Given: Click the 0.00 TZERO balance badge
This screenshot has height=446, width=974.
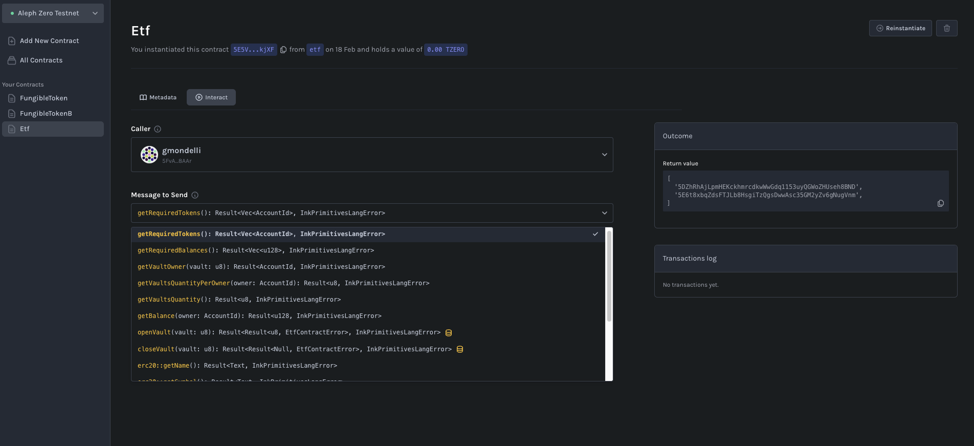Looking at the screenshot, I should tap(446, 50).
